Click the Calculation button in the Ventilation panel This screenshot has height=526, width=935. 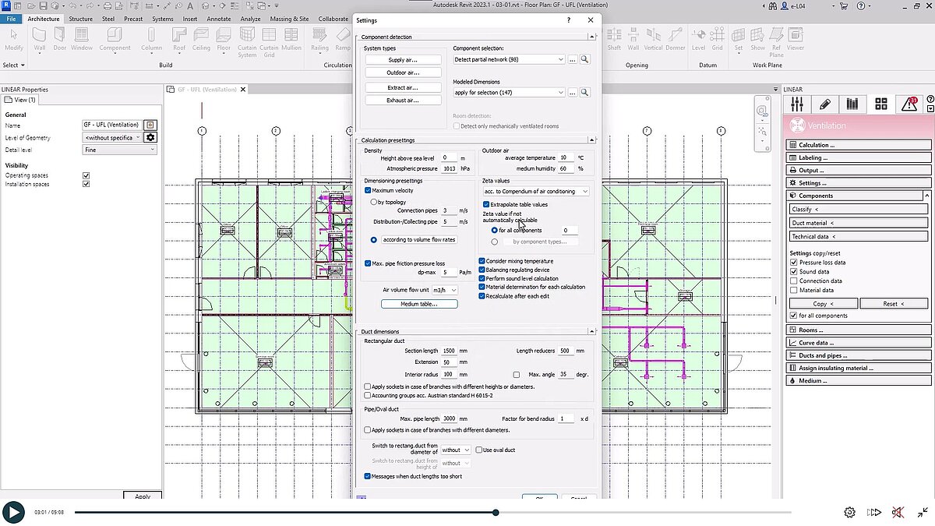[x=857, y=143]
